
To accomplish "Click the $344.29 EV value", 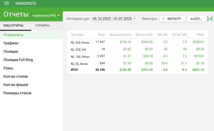I will (x=147, y=42).
